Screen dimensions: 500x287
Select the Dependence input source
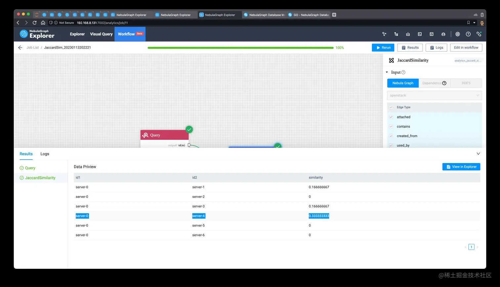coord(434,83)
